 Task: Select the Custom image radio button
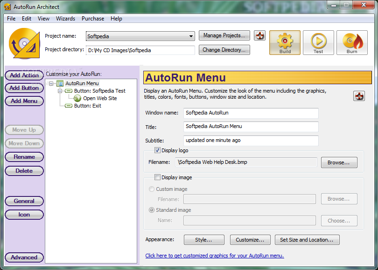[151, 189]
